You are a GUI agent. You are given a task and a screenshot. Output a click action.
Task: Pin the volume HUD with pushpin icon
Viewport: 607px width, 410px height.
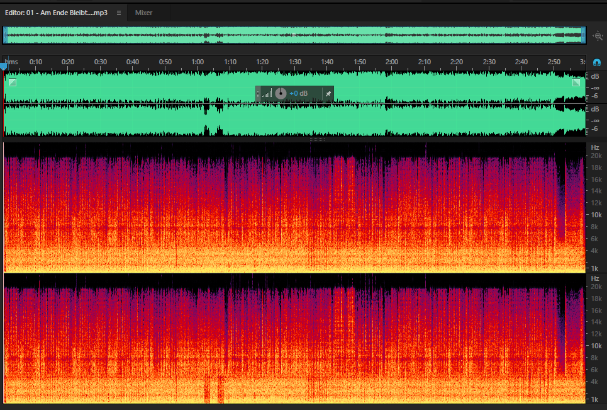click(328, 93)
